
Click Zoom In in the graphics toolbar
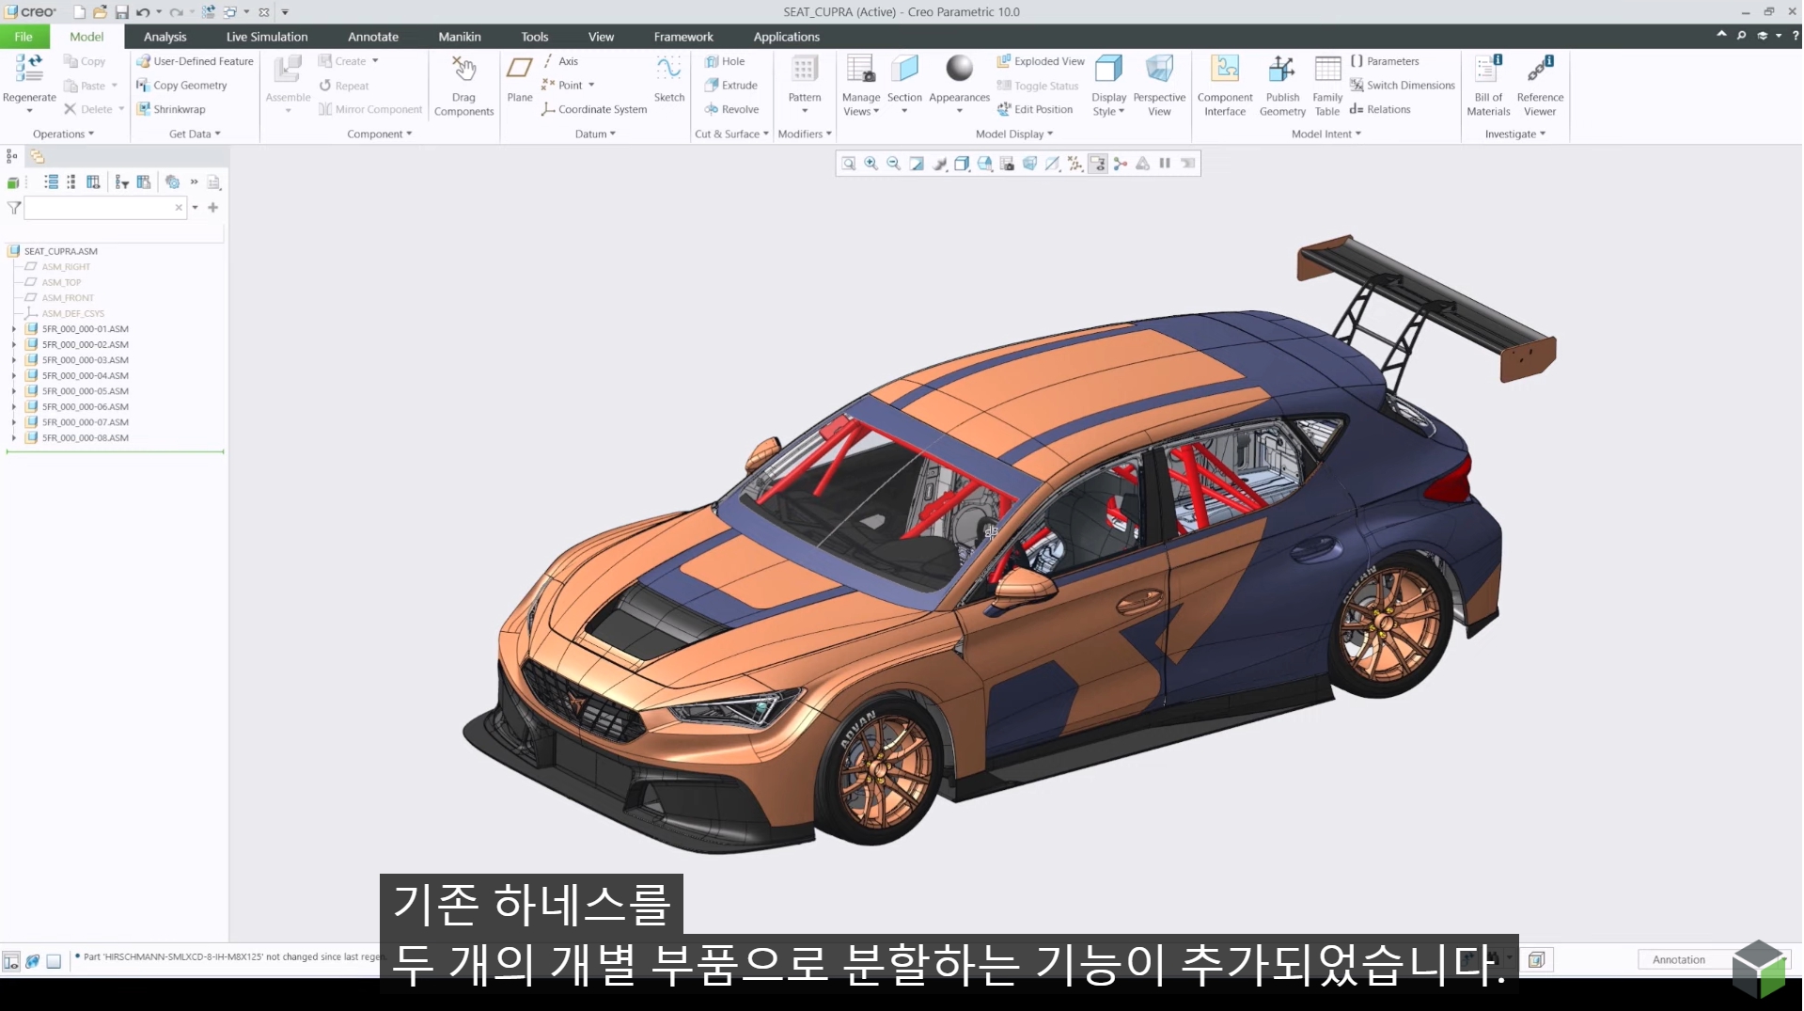(871, 164)
